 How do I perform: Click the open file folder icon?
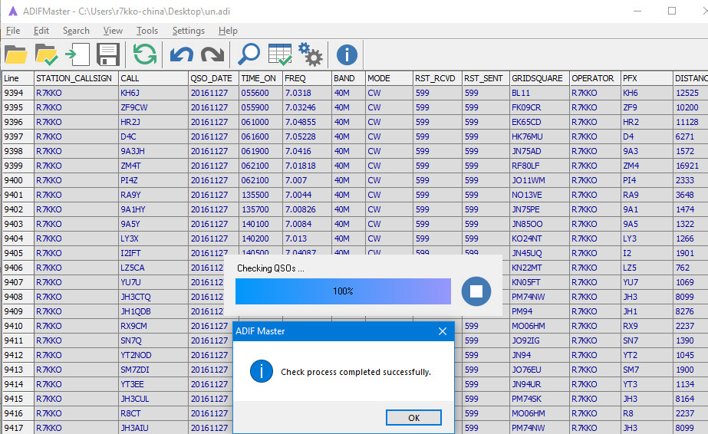coord(16,54)
